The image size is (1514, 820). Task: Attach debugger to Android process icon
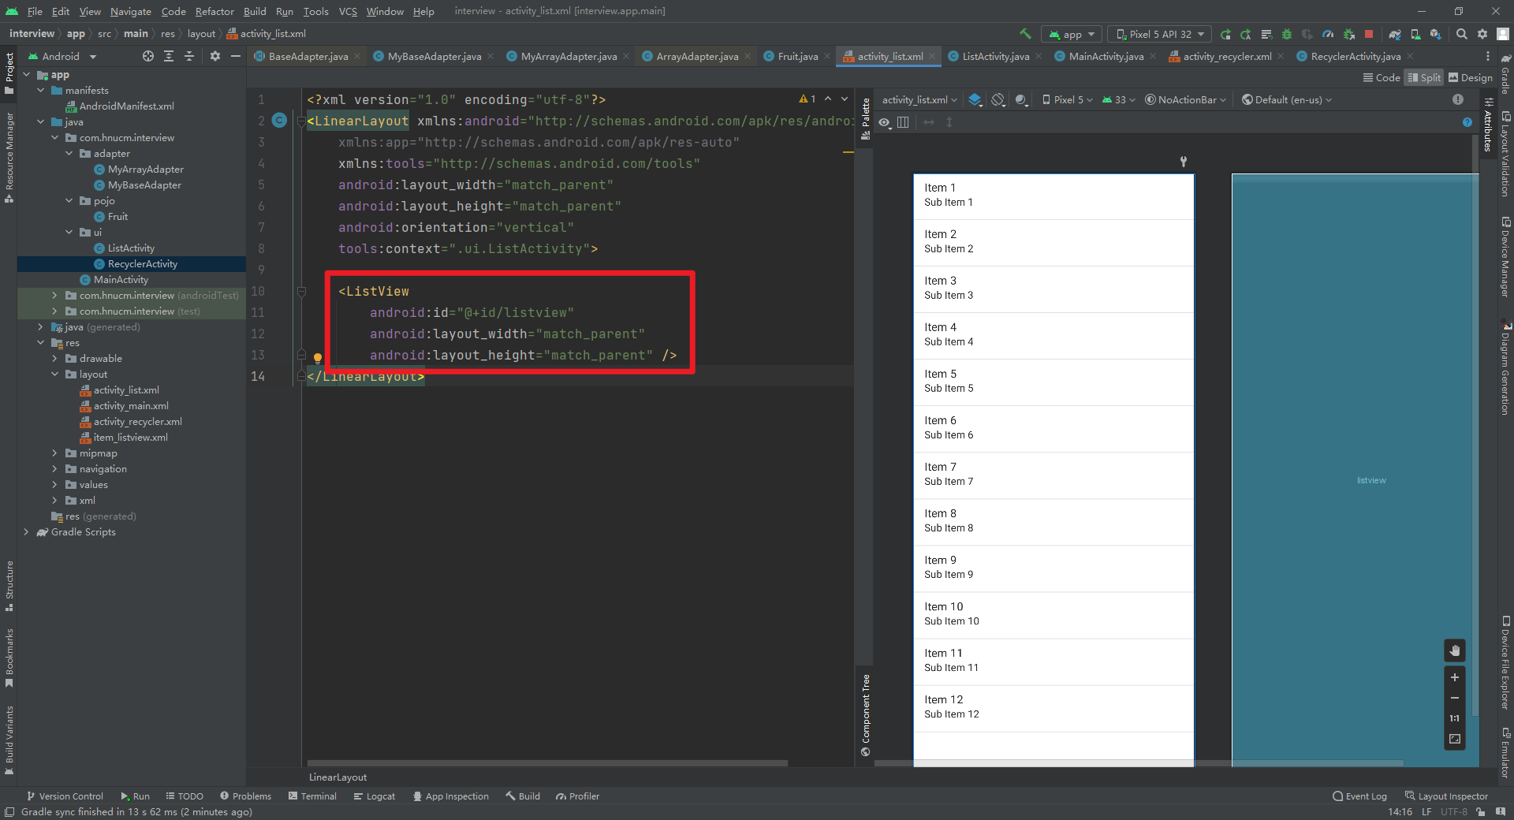(1348, 34)
